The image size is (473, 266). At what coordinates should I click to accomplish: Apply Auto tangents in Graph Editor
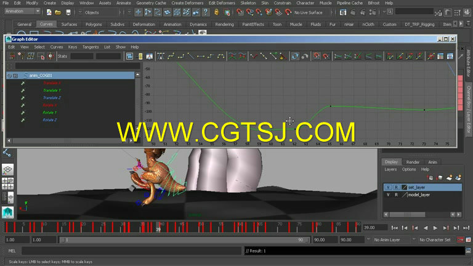tap(161, 56)
